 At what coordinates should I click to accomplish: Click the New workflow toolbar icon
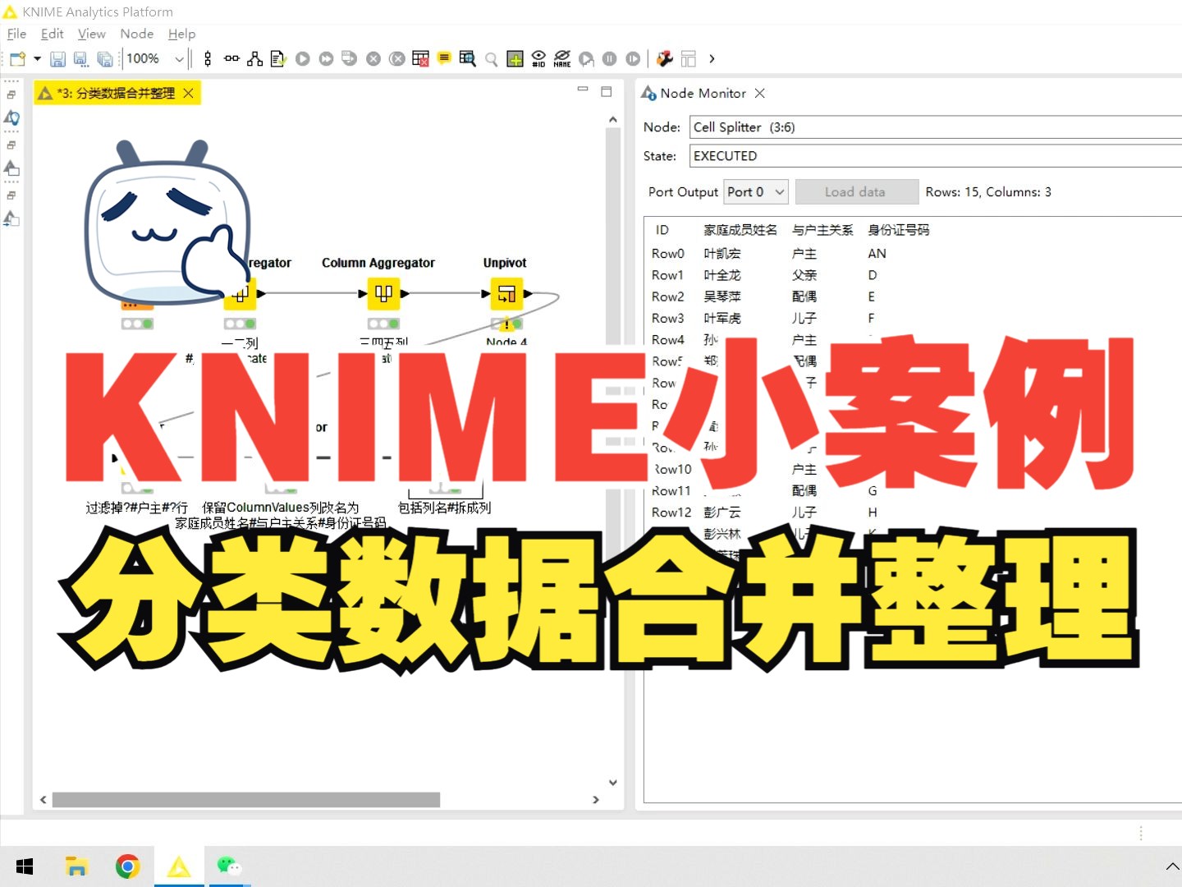coord(17,58)
